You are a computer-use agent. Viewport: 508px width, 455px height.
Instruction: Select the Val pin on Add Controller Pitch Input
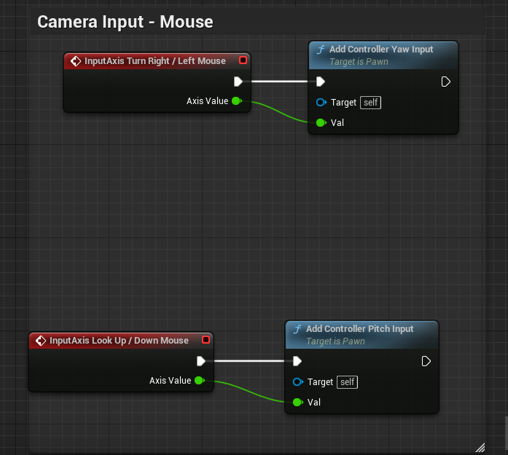(297, 402)
